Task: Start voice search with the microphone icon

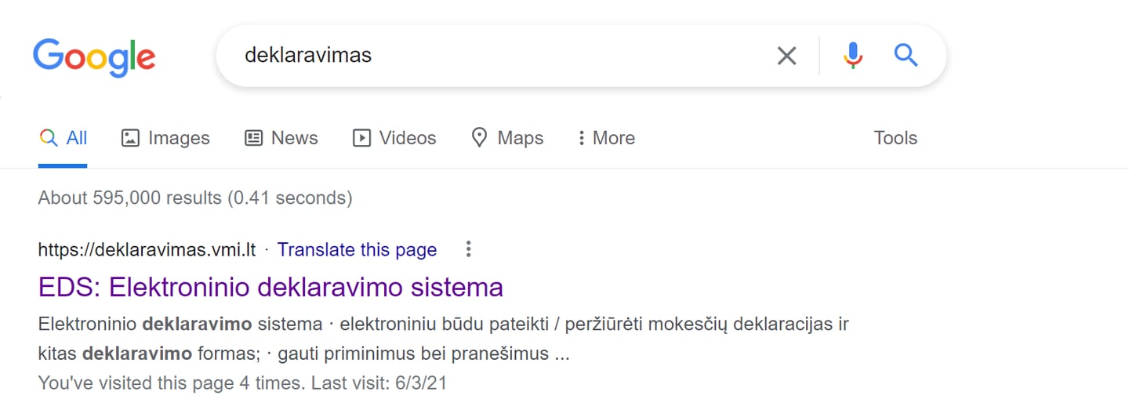Action: (x=853, y=56)
